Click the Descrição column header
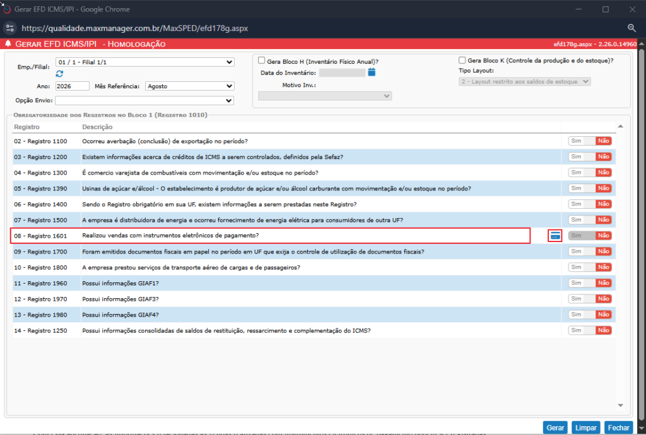This screenshot has height=435, width=646. tap(97, 127)
